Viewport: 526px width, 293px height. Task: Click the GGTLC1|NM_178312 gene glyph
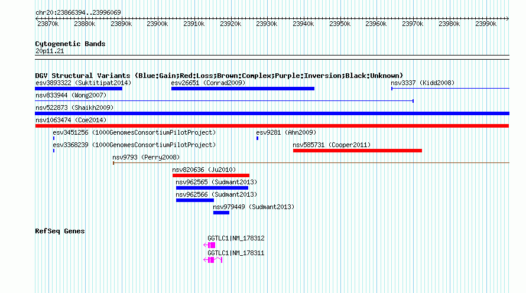(209, 245)
